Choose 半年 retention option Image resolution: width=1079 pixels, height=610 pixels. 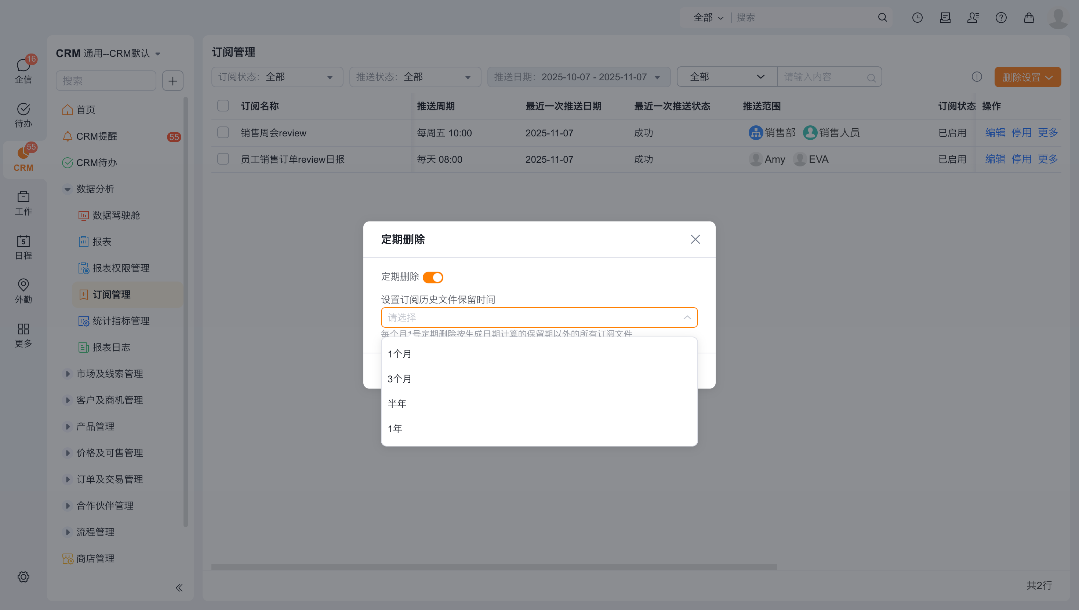[x=397, y=404]
